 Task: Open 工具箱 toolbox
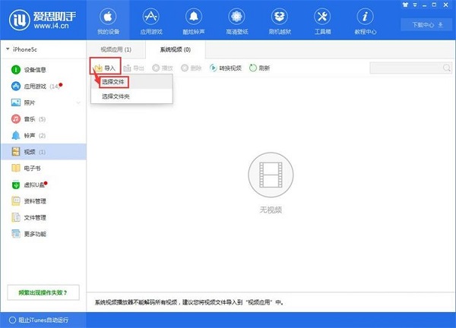click(x=322, y=21)
